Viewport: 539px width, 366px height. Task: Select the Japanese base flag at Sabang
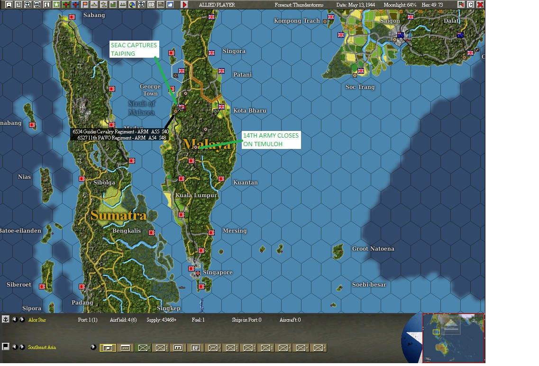[x=72, y=17]
